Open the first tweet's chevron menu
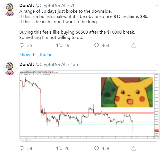Image resolution: width=162 pixels, height=154 pixels. pos(157,6)
